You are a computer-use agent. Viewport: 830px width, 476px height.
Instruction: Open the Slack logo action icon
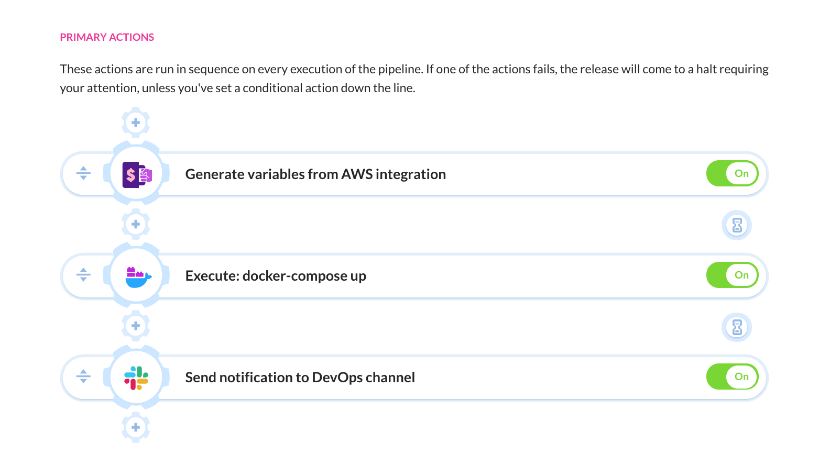(x=136, y=377)
